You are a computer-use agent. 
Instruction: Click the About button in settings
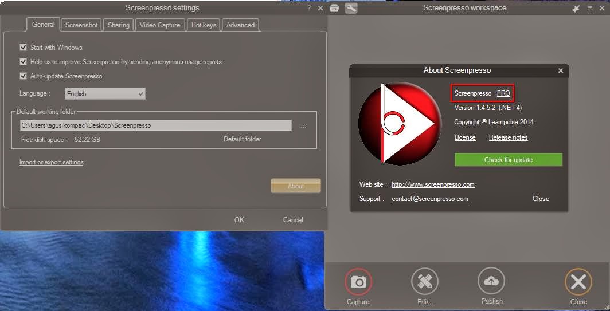tap(296, 186)
